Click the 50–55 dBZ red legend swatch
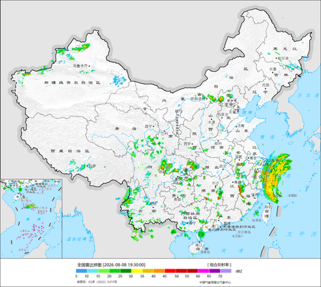The height and width of the screenshot is (287, 321). [x=181, y=271]
